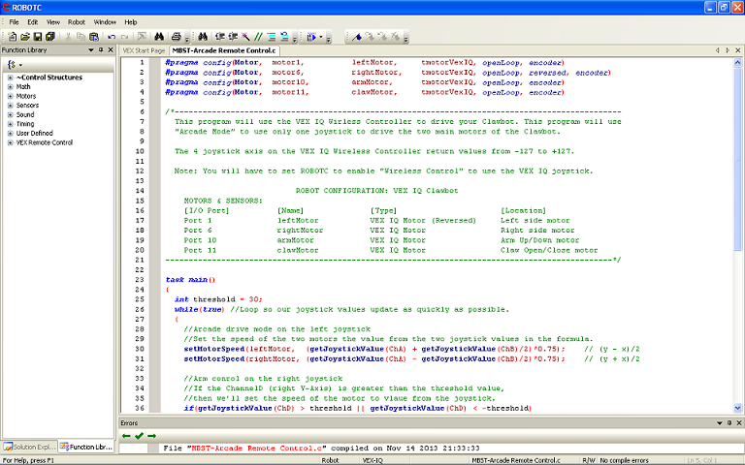Click line number 23 in the gutter

[140, 279]
